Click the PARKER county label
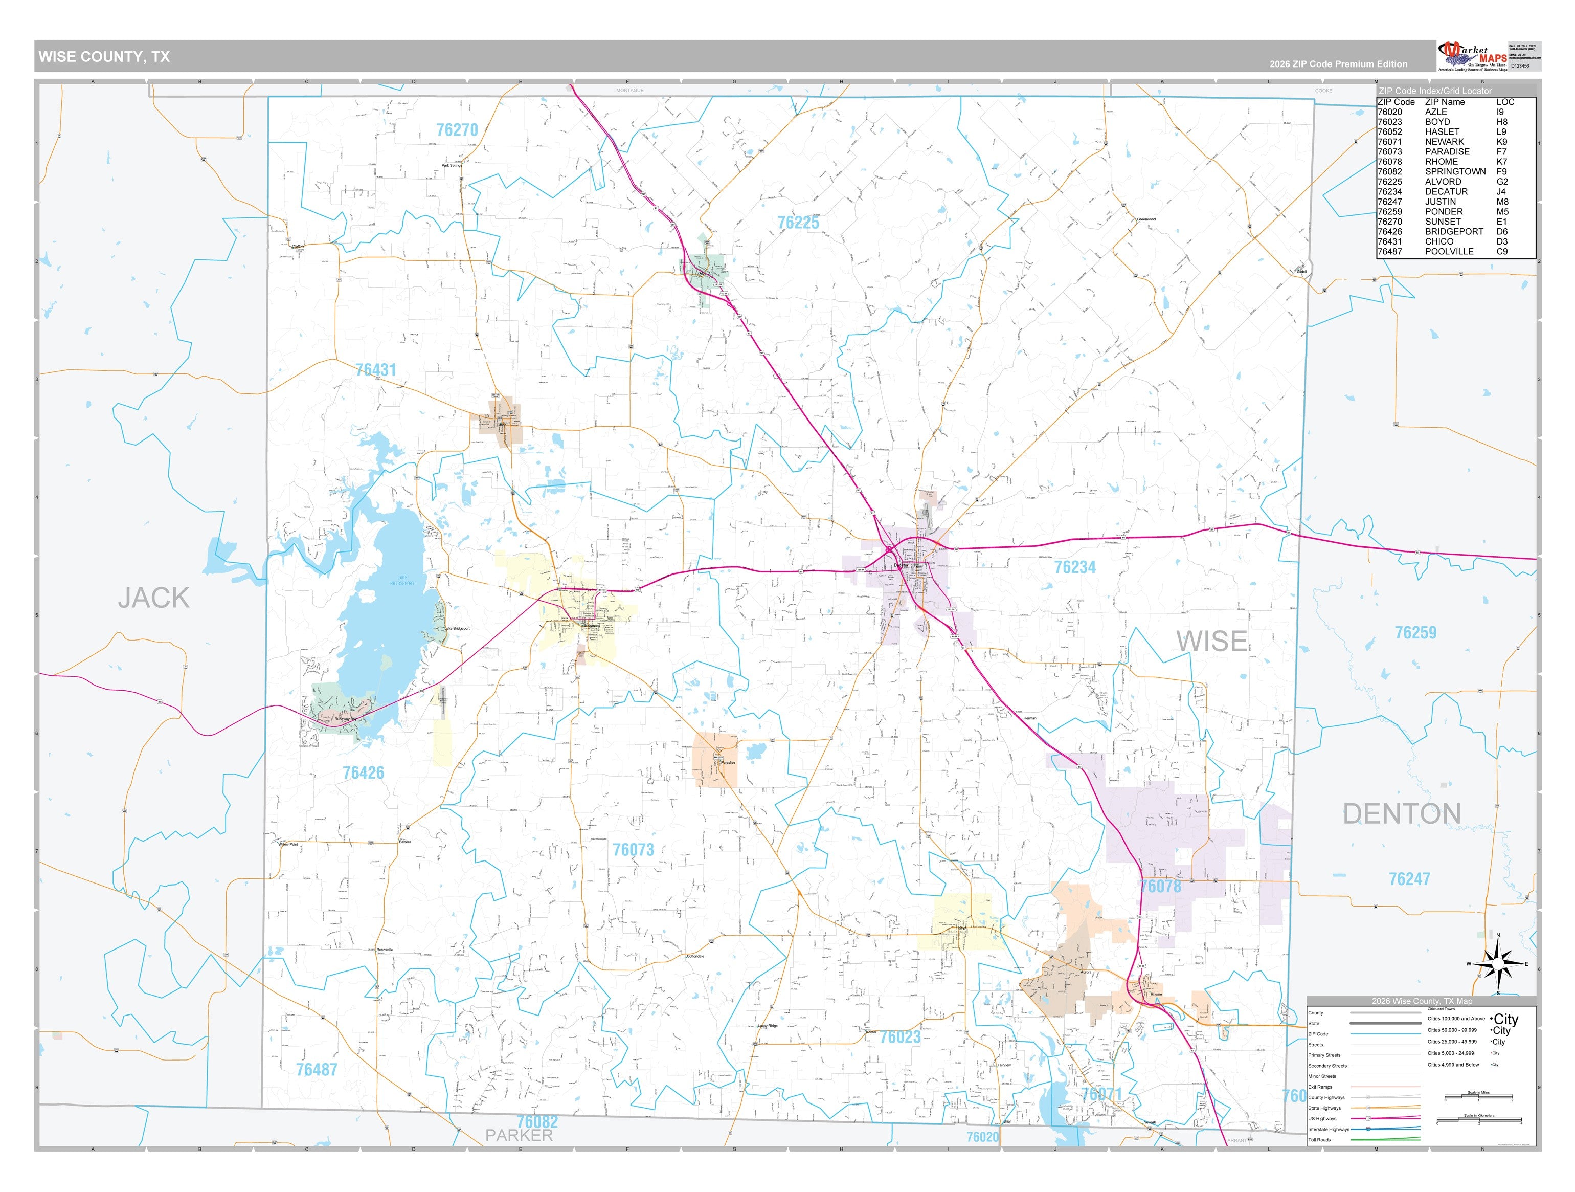 pyautogui.click(x=519, y=1136)
